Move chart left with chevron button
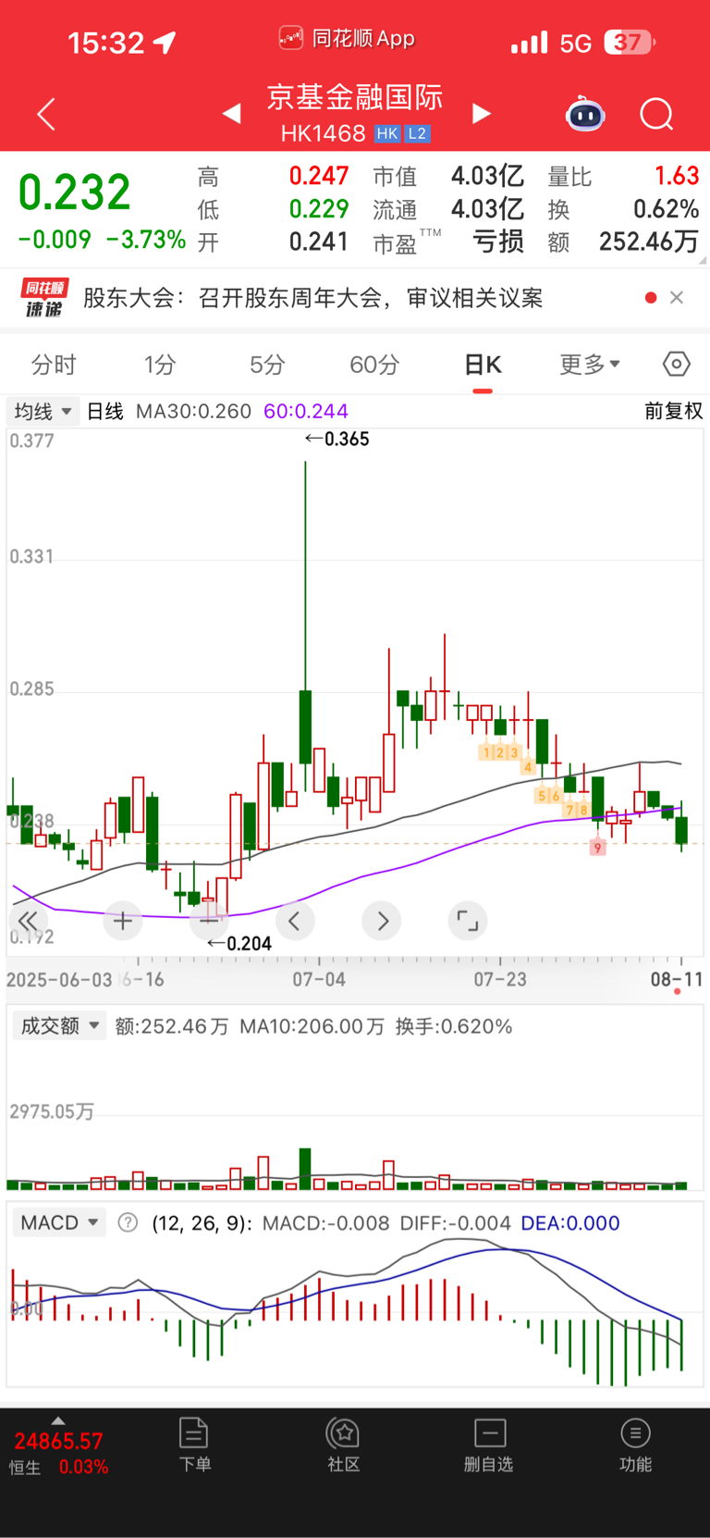 tap(295, 921)
